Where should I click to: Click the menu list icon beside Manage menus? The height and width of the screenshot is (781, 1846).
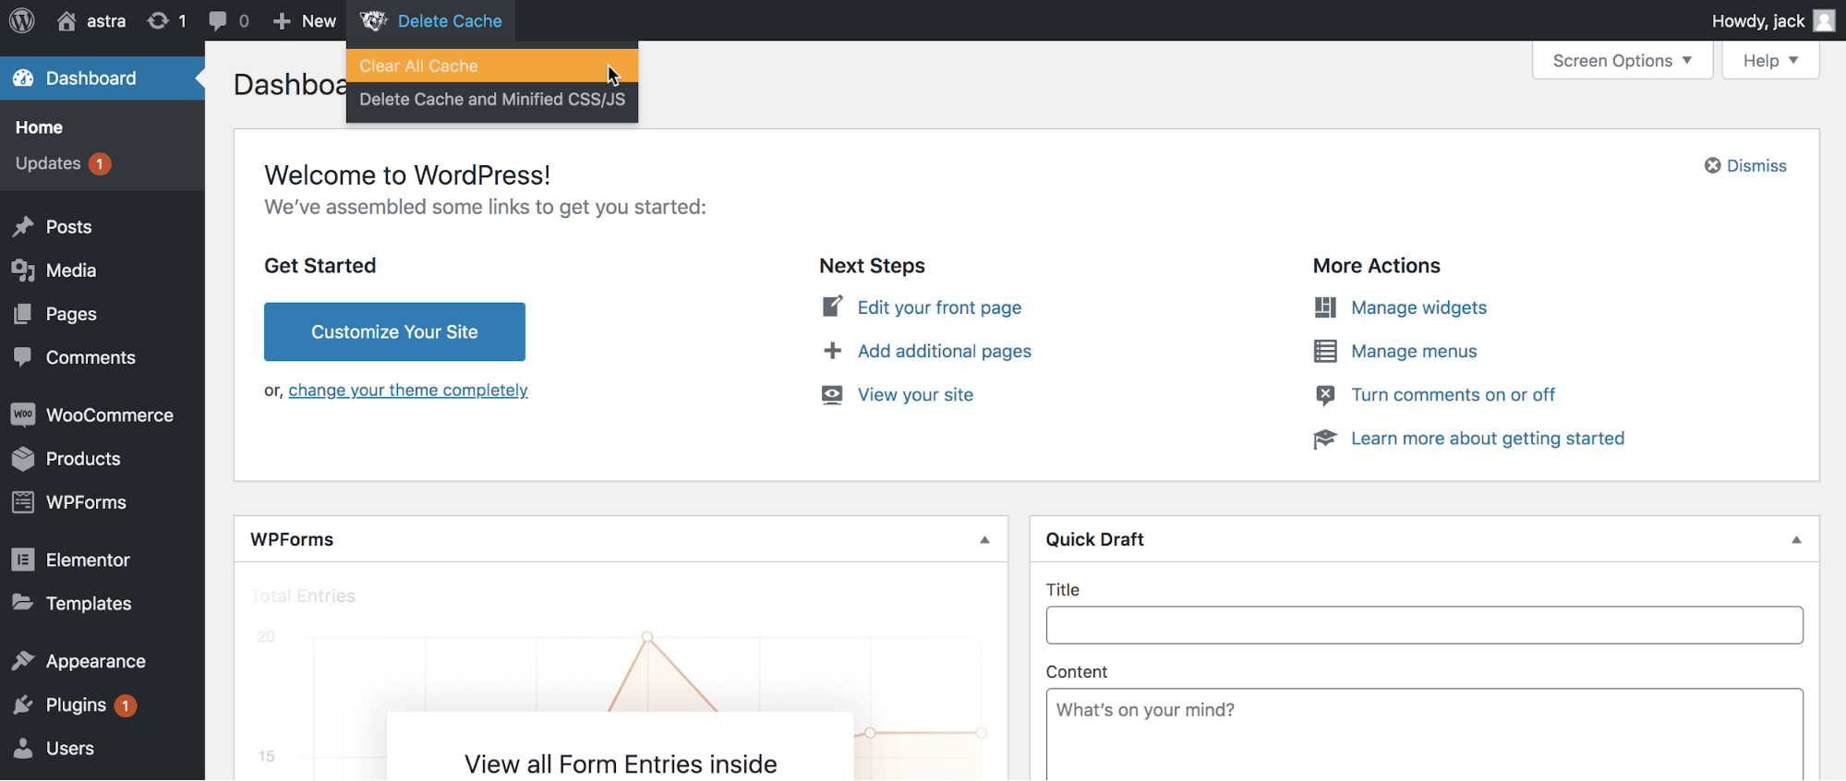point(1325,351)
